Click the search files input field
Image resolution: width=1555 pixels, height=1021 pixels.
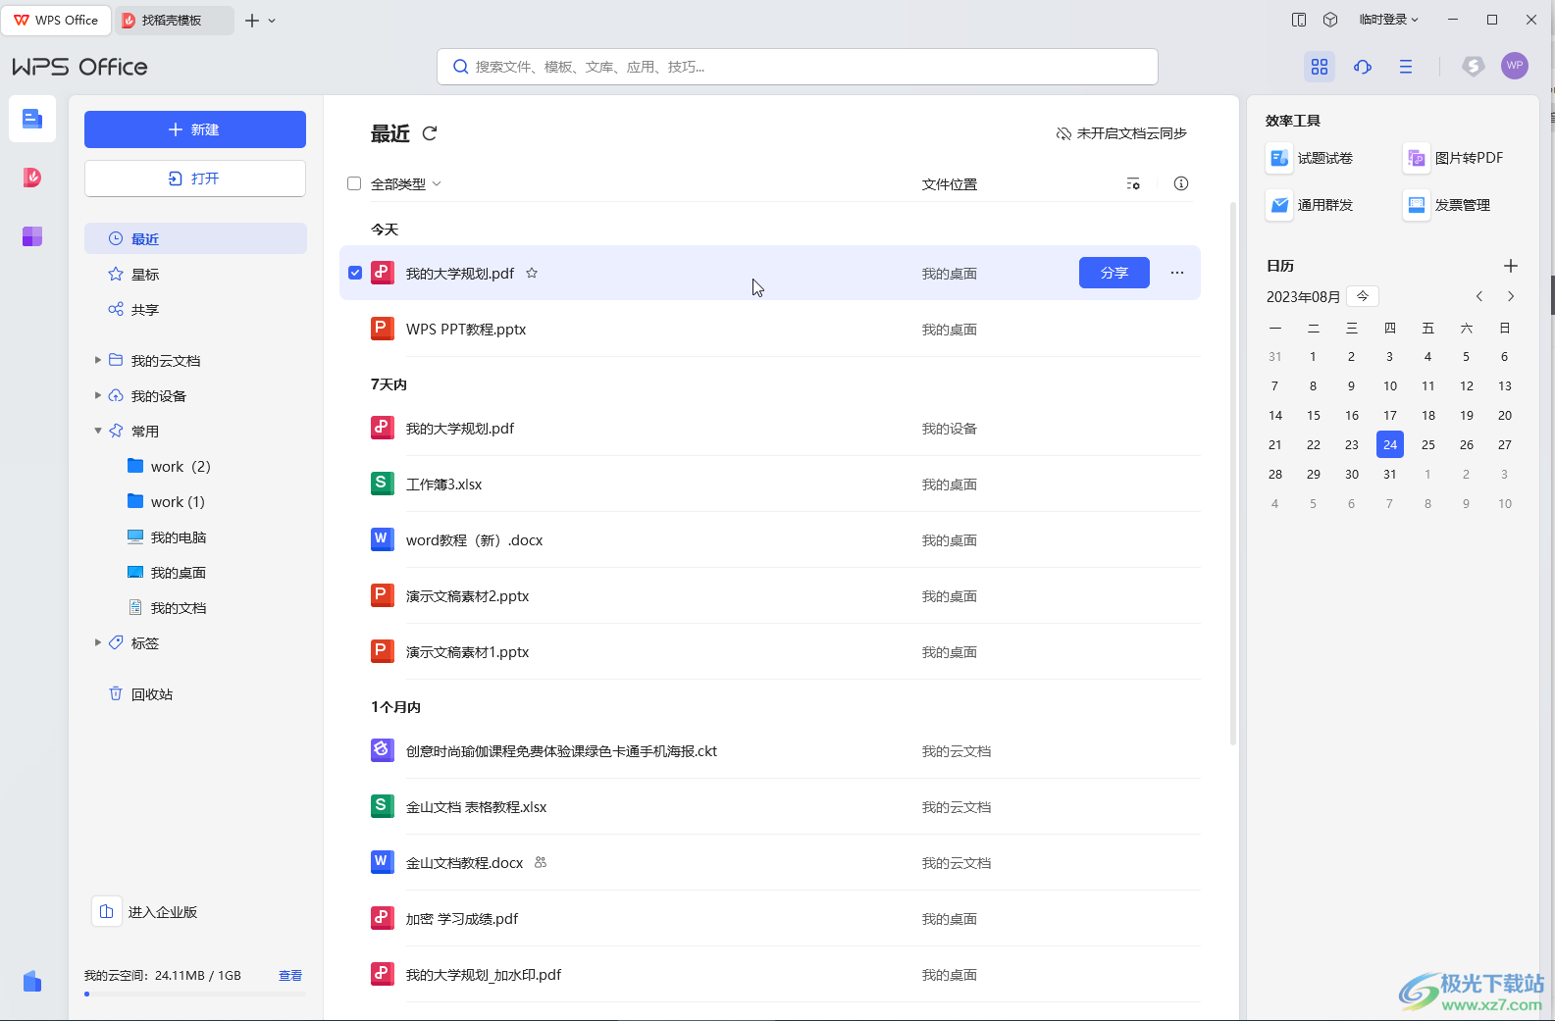point(798,67)
